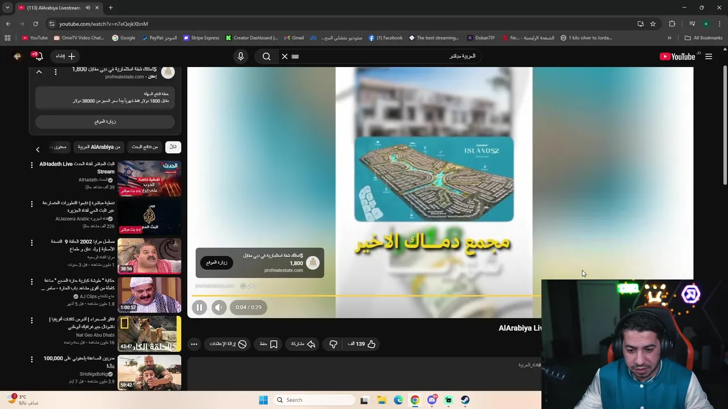Click زيارة الموقع button in sidebar ad
Image resolution: width=728 pixels, height=409 pixels.
(x=105, y=122)
